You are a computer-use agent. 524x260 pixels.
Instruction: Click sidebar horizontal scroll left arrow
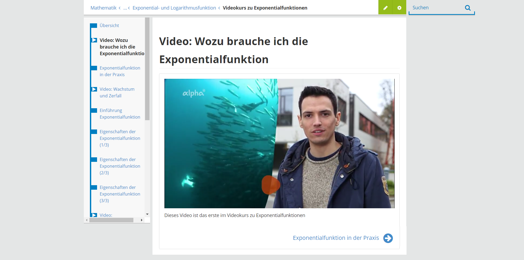87,220
